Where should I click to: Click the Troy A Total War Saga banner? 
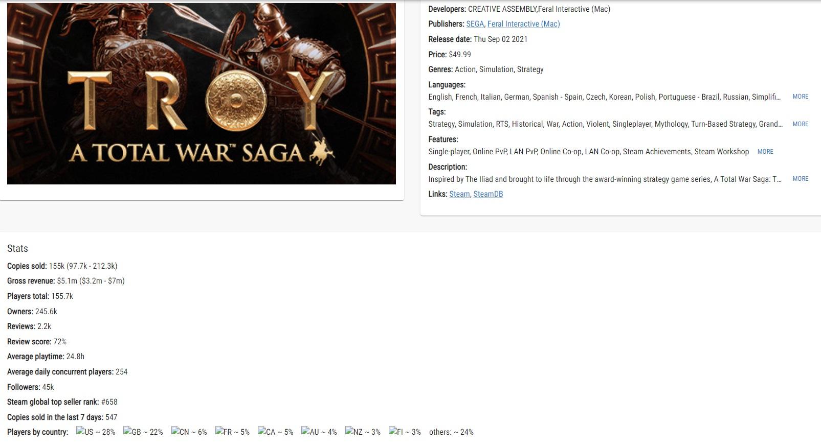(x=202, y=93)
